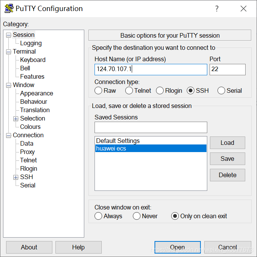The image size is (257, 257).
Task: Open the Connection category
Action: [28, 135]
